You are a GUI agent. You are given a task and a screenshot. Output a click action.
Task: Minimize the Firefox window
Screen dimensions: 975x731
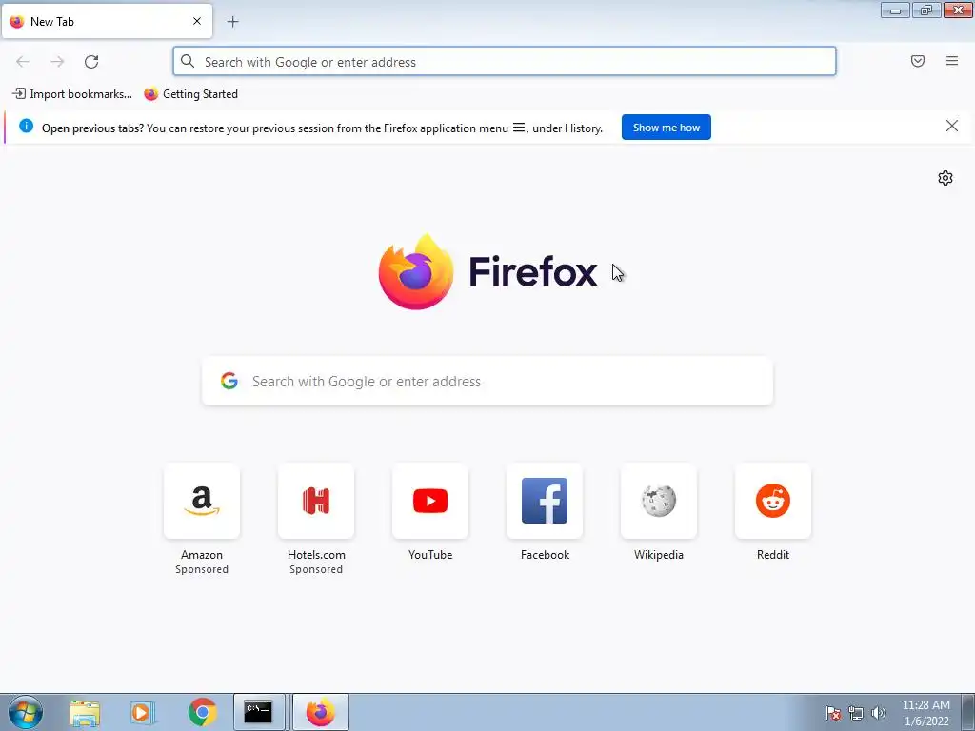[x=895, y=10]
